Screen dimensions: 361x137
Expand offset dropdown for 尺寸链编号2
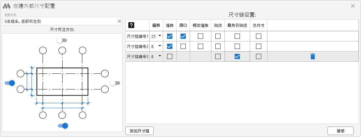160,46
